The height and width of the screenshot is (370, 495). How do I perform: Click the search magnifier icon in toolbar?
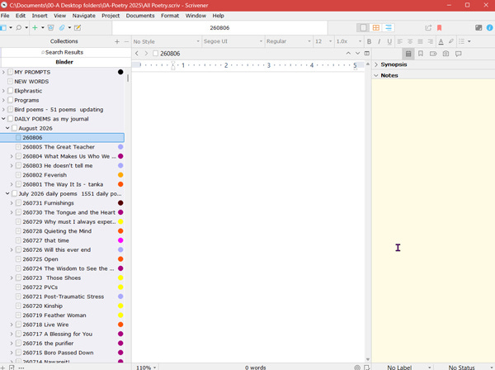(x=19, y=28)
